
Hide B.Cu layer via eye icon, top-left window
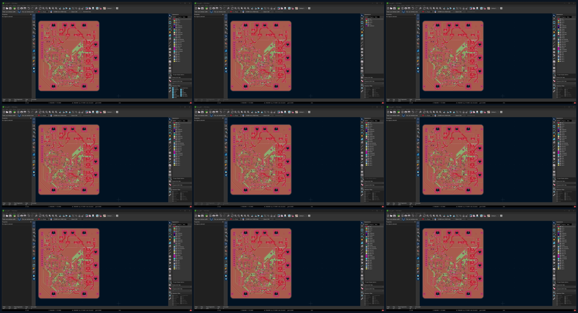coord(176,24)
